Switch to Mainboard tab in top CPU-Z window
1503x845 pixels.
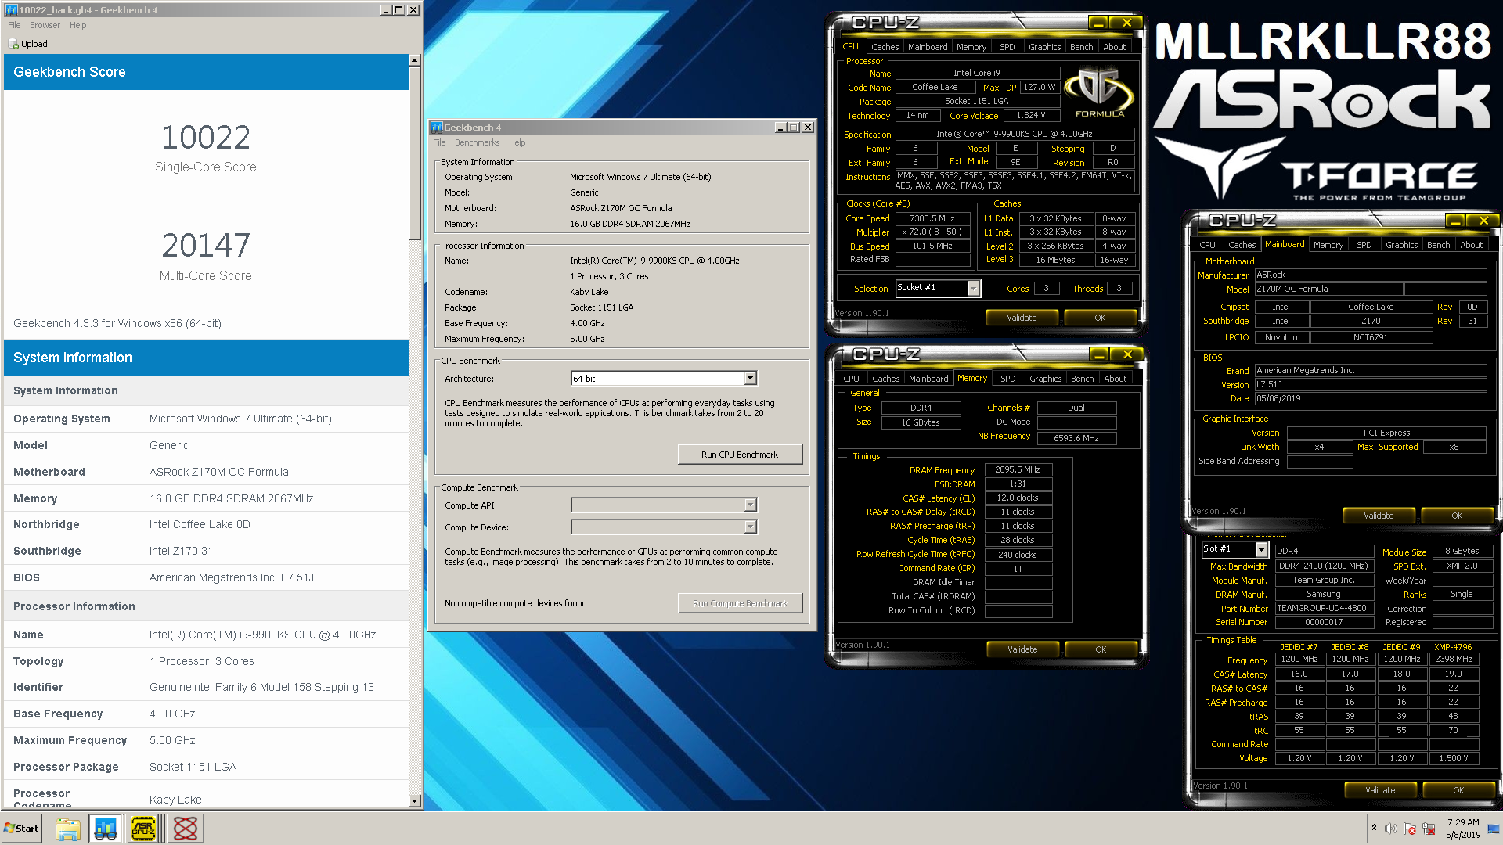pyautogui.click(x=928, y=47)
